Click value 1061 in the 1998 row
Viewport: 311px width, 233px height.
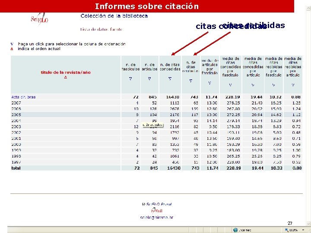[175, 156]
